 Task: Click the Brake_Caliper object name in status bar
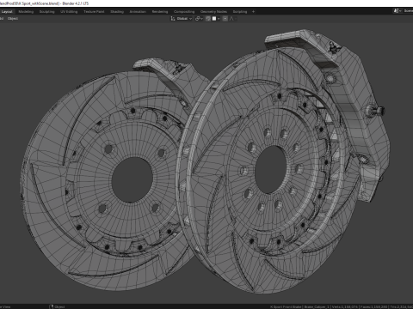(x=316, y=306)
